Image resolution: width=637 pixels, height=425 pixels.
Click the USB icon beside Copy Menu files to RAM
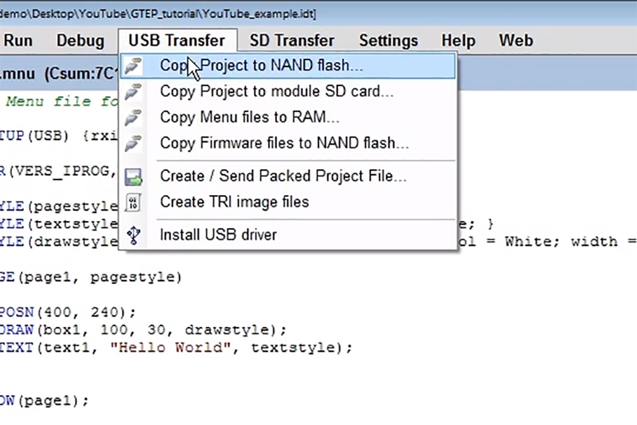click(x=133, y=118)
